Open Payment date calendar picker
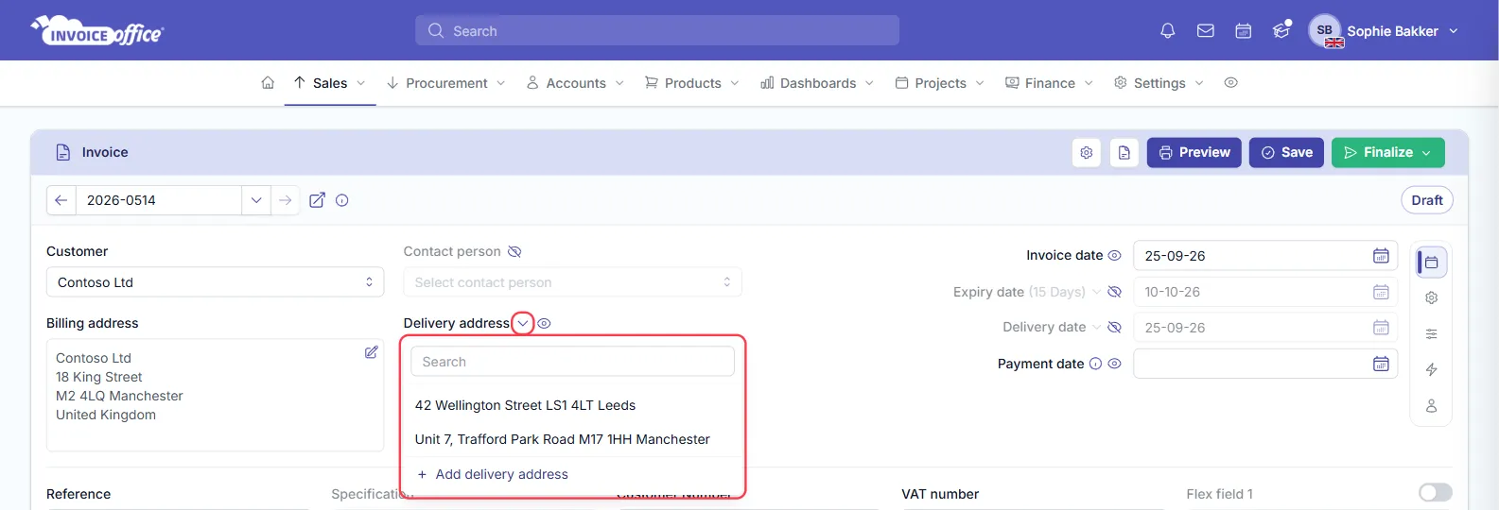Image resolution: width=1499 pixels, height=510 pixels. point(1381,364)
